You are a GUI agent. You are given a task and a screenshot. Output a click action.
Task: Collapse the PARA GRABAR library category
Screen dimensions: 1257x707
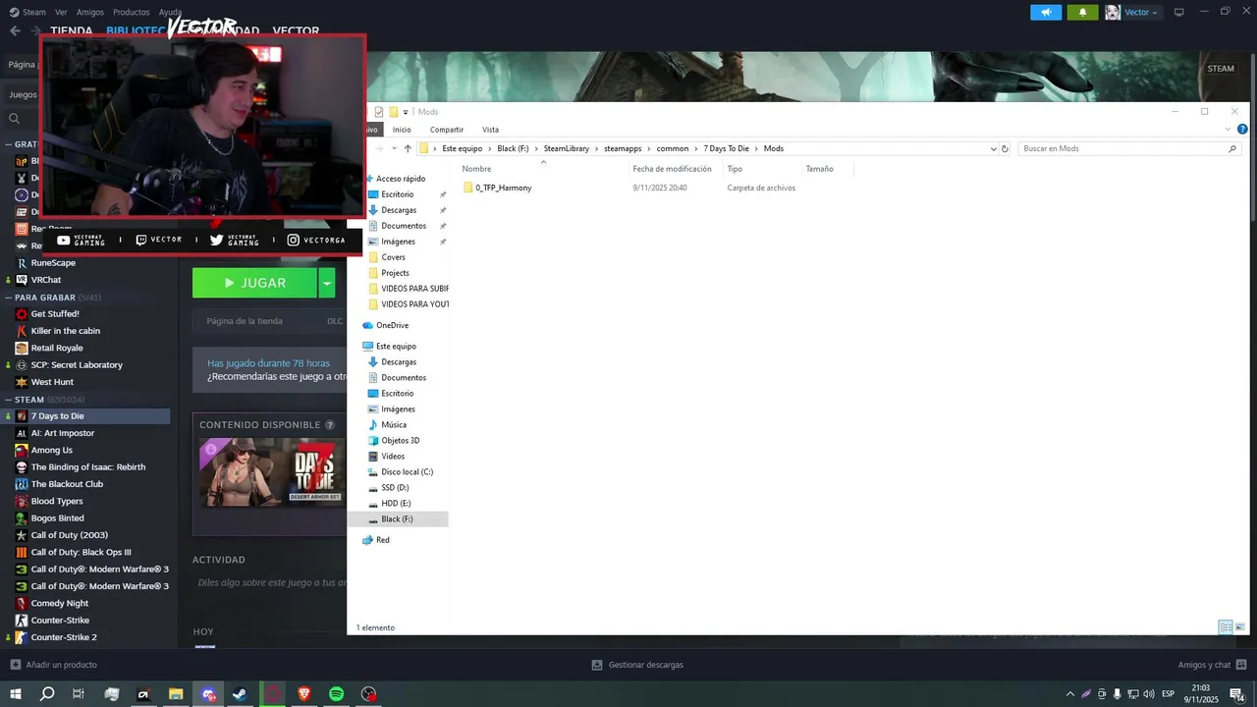coord(8,298)
